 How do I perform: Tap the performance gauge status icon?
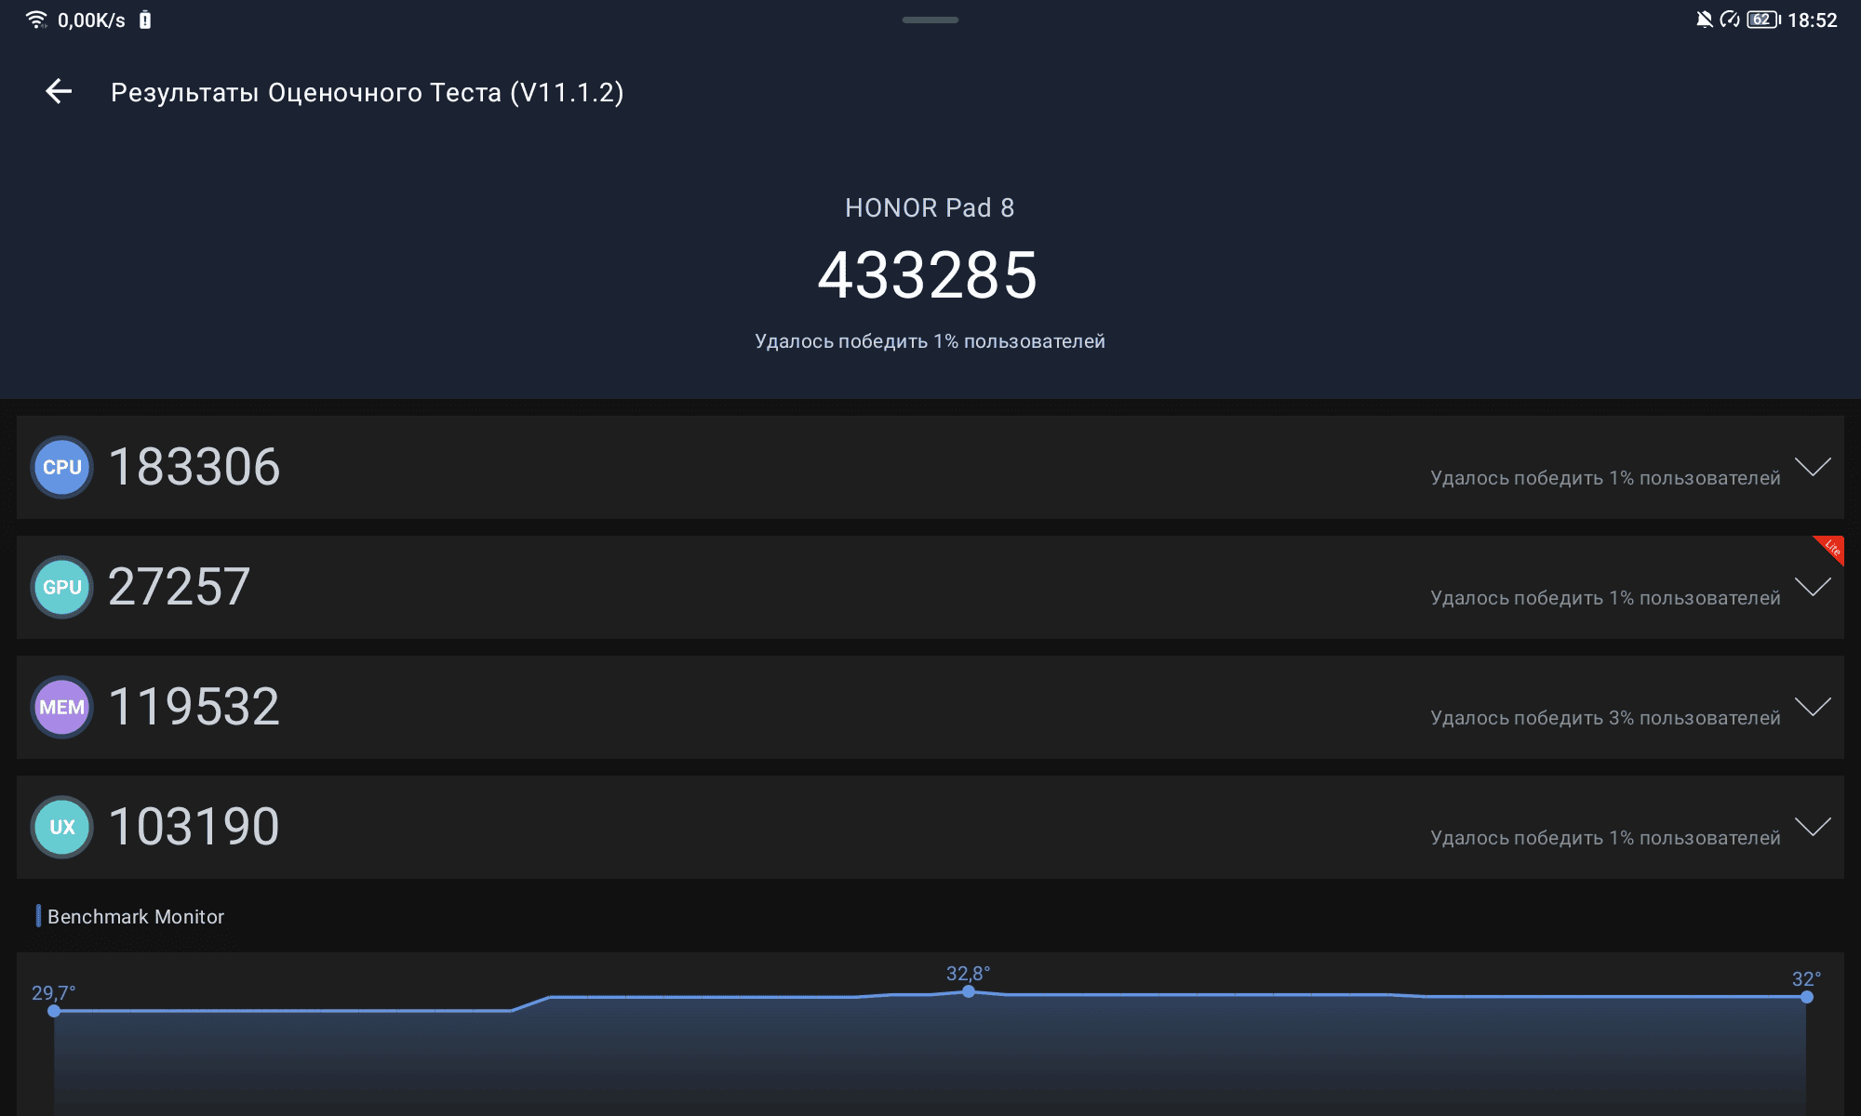[1730, 20]
